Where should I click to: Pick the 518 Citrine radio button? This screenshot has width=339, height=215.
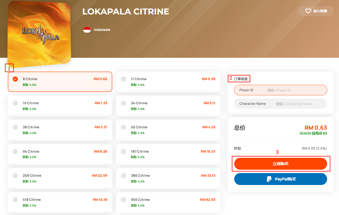15,199
